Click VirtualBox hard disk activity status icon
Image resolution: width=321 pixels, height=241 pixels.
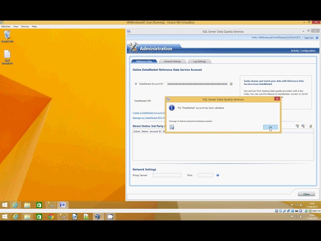click(276, 211)
